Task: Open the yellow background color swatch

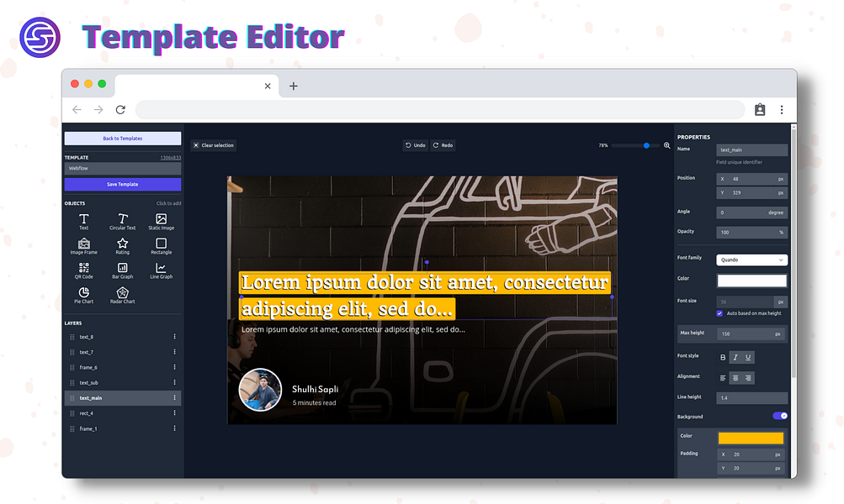Action: click(x=751, y=438)
